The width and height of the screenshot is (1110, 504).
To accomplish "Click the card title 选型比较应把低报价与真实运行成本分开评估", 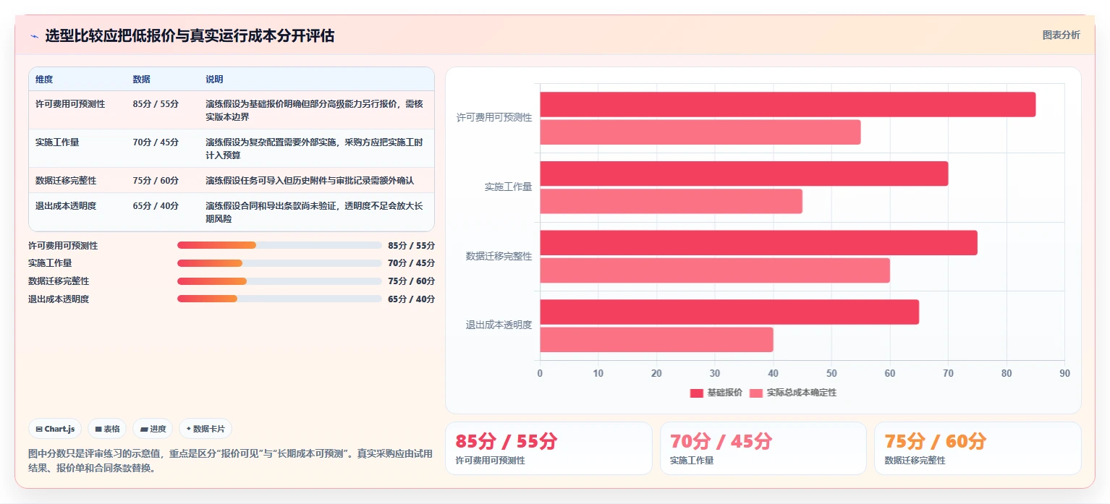I will (190, 36).
